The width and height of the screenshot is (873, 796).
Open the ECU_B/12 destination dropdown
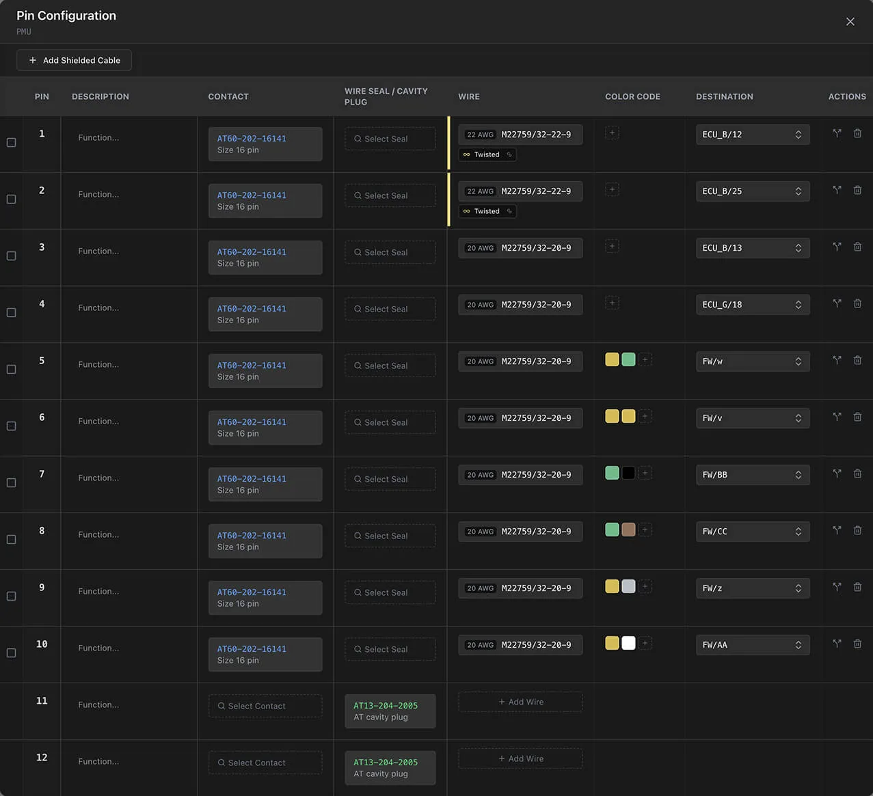point(752,135)
